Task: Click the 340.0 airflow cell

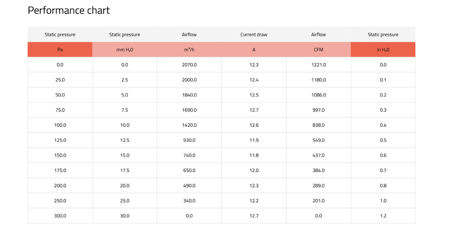Action: click(x=189, y=201)
